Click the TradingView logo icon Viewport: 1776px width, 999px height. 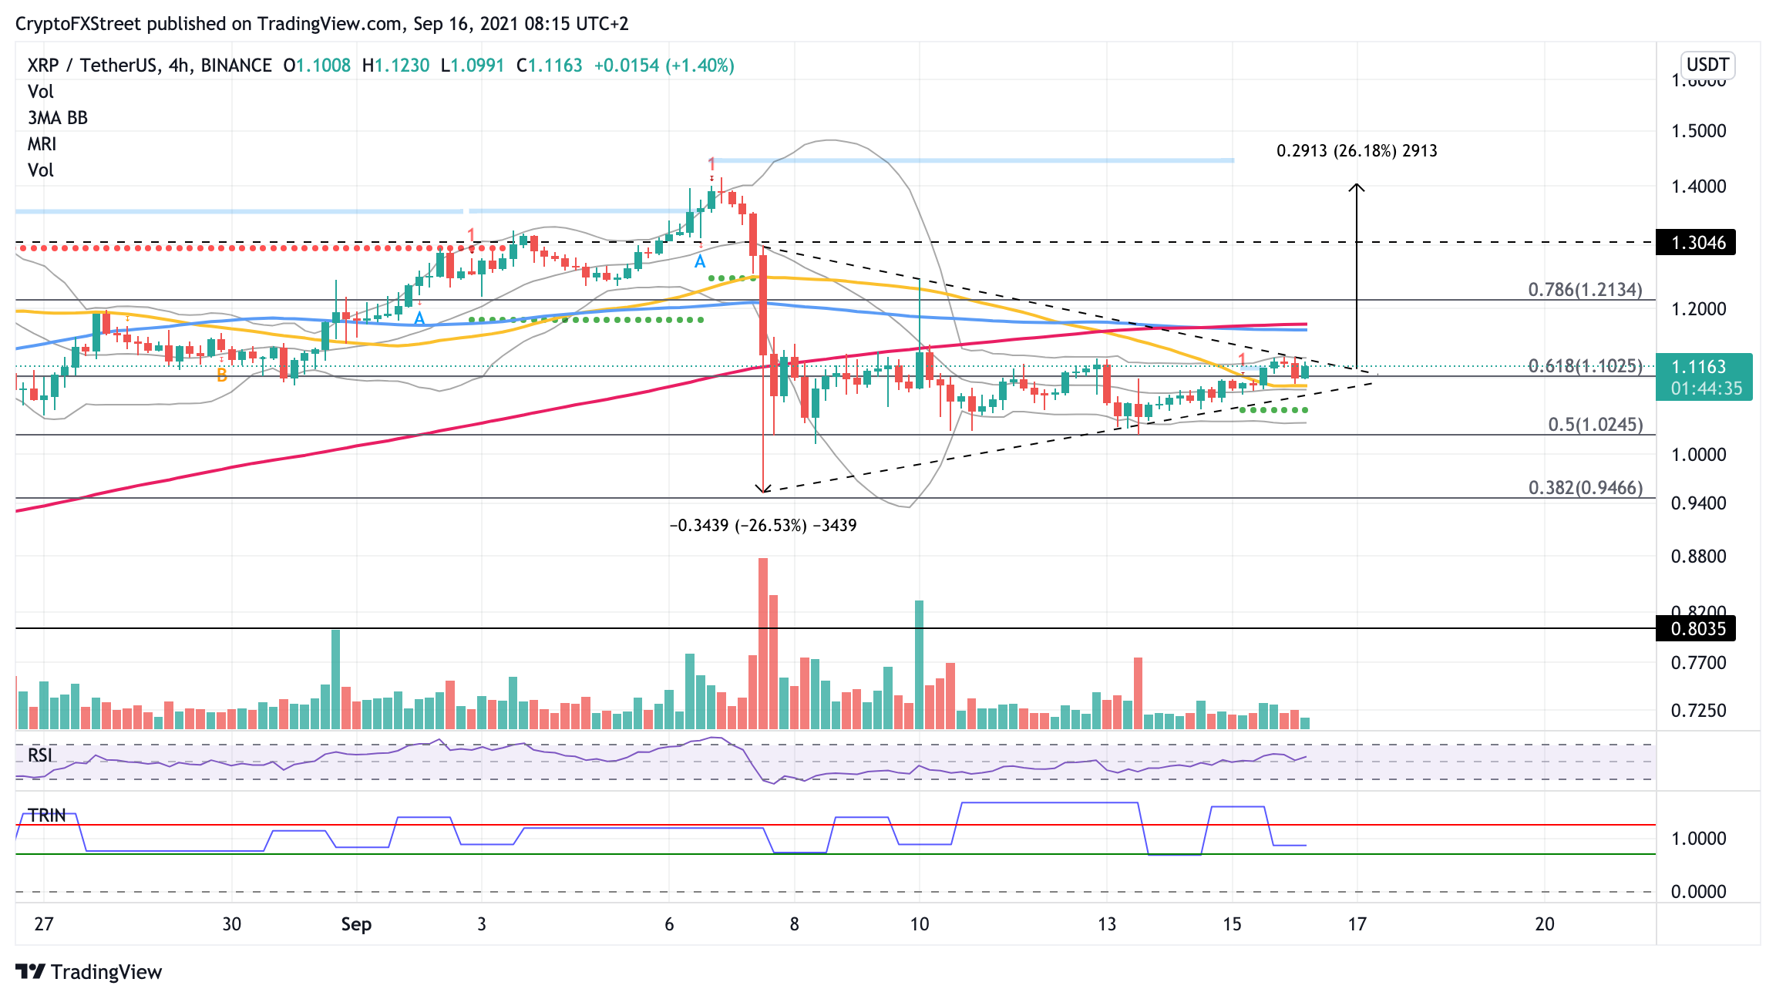(31, 971)
